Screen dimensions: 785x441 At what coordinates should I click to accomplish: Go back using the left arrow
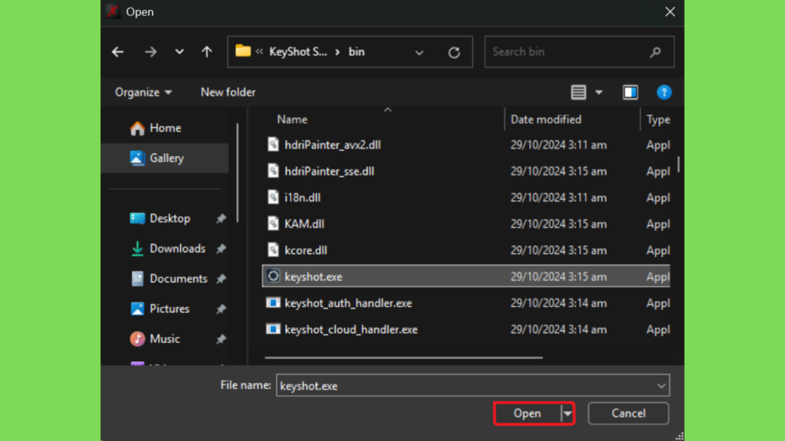pyautogui.click(x=117, y=52)
